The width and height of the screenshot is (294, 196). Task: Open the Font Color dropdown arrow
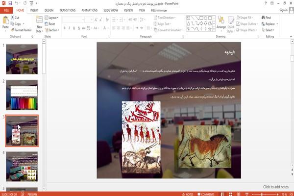click(108, 28)
